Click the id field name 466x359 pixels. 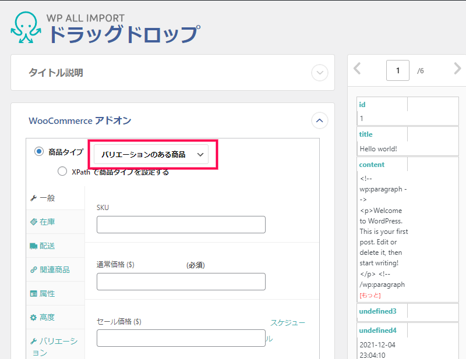click(x=362, y=105)
